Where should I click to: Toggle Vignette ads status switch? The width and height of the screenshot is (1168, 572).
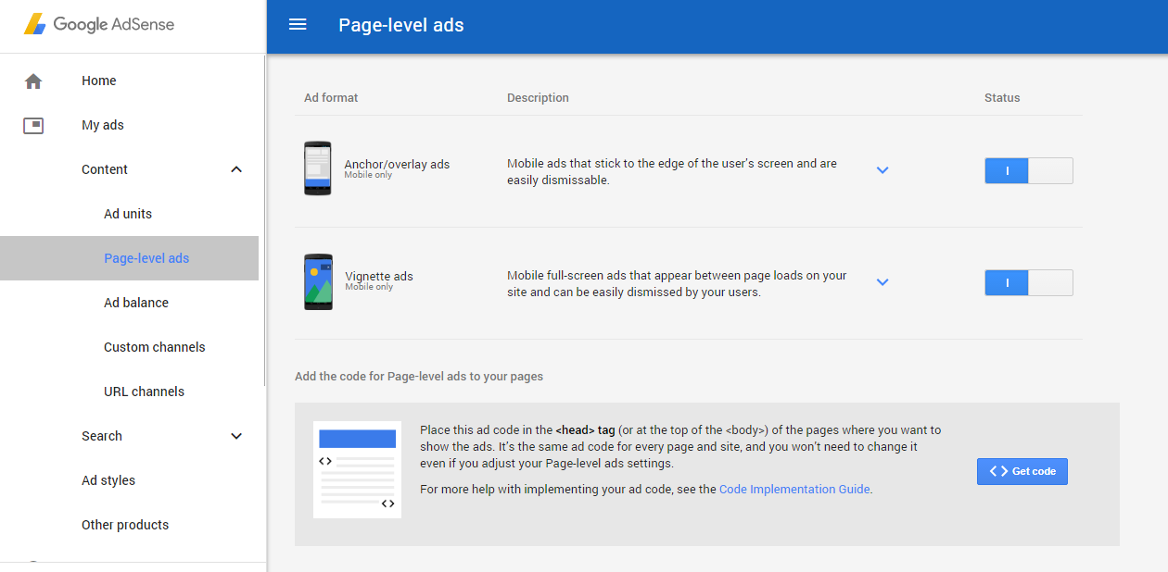tap(1028, 283)
